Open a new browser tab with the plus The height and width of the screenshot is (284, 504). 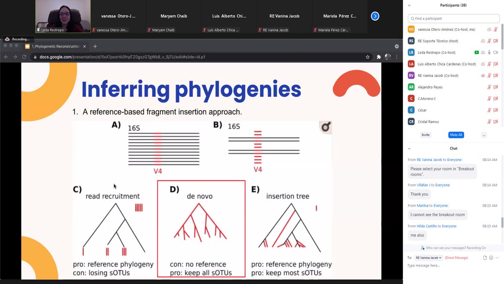[95, 46]
